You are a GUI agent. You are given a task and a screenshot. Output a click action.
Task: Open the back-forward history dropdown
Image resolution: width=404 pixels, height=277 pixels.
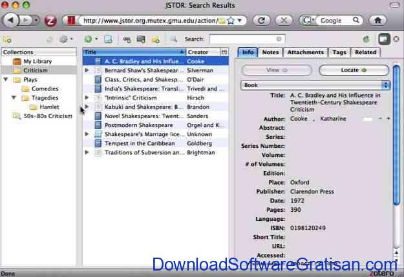36,20
